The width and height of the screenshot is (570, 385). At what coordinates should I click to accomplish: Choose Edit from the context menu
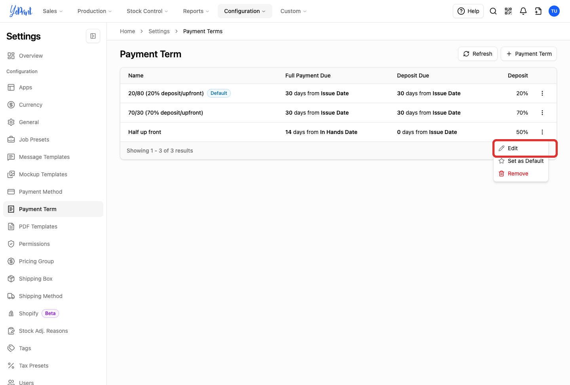click(x=521, y=148)
